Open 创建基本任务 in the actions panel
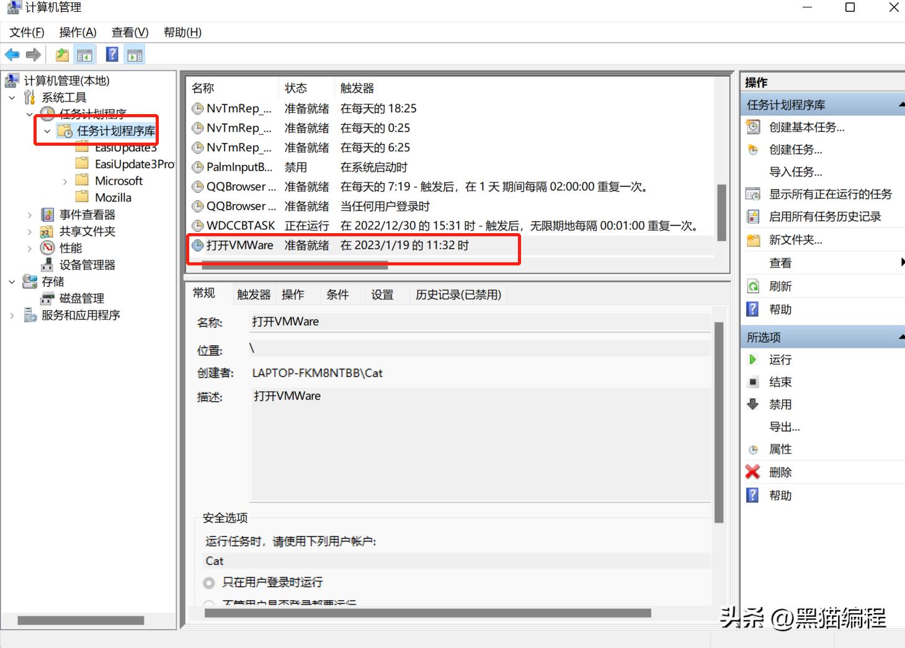The height and width of the screenshot is (648, 905). click(x=806, y=127)
